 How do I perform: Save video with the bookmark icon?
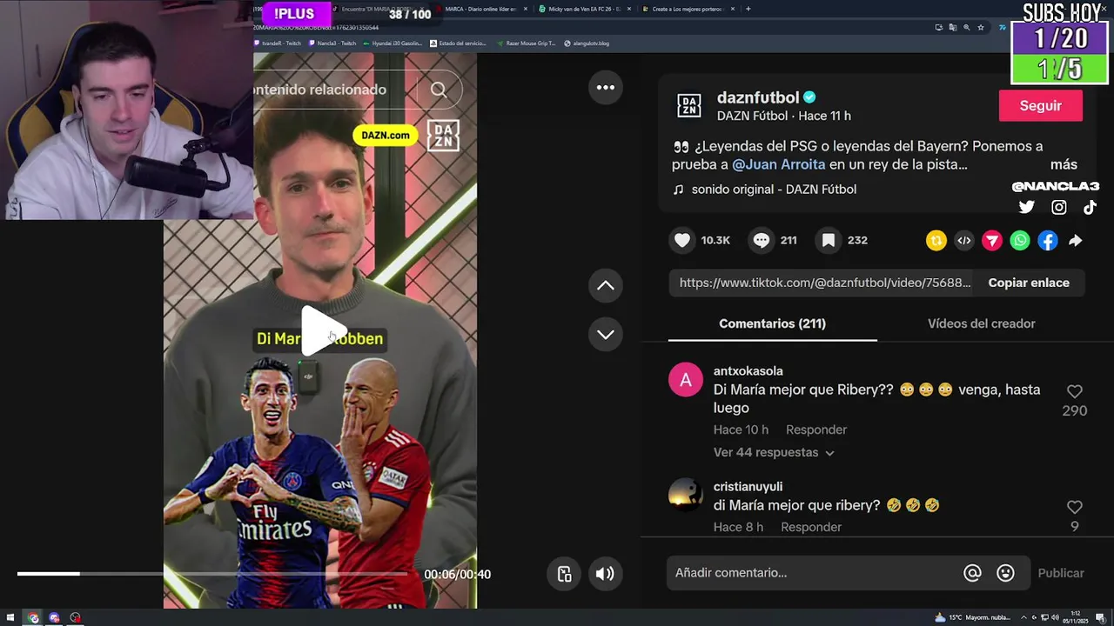click(x=829, y=240)
